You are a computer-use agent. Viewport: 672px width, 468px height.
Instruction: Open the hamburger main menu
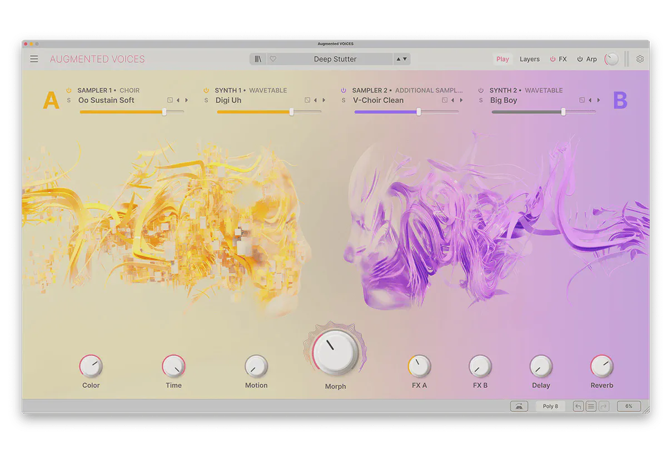(x=34, y=59)
